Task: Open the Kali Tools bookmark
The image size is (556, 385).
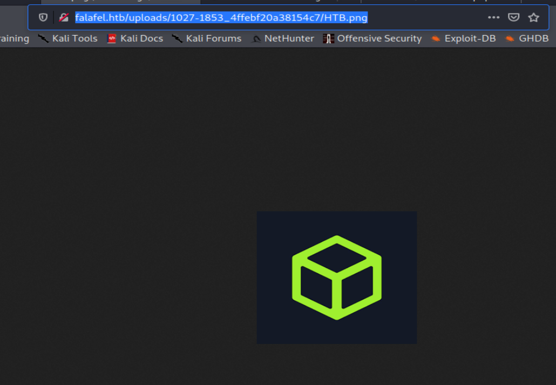Action: click(67, 38)
